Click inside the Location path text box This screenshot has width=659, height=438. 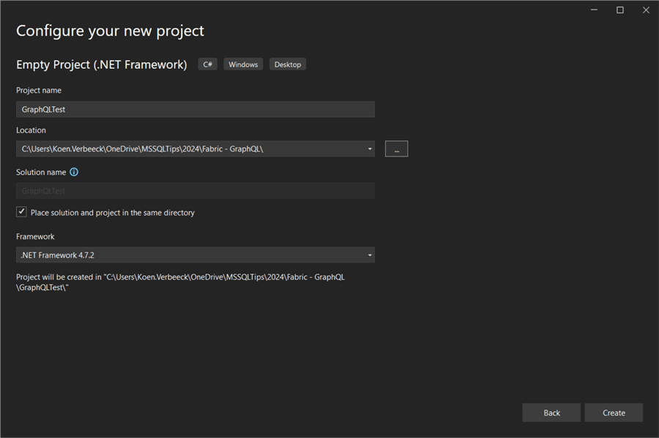(183, 149)
